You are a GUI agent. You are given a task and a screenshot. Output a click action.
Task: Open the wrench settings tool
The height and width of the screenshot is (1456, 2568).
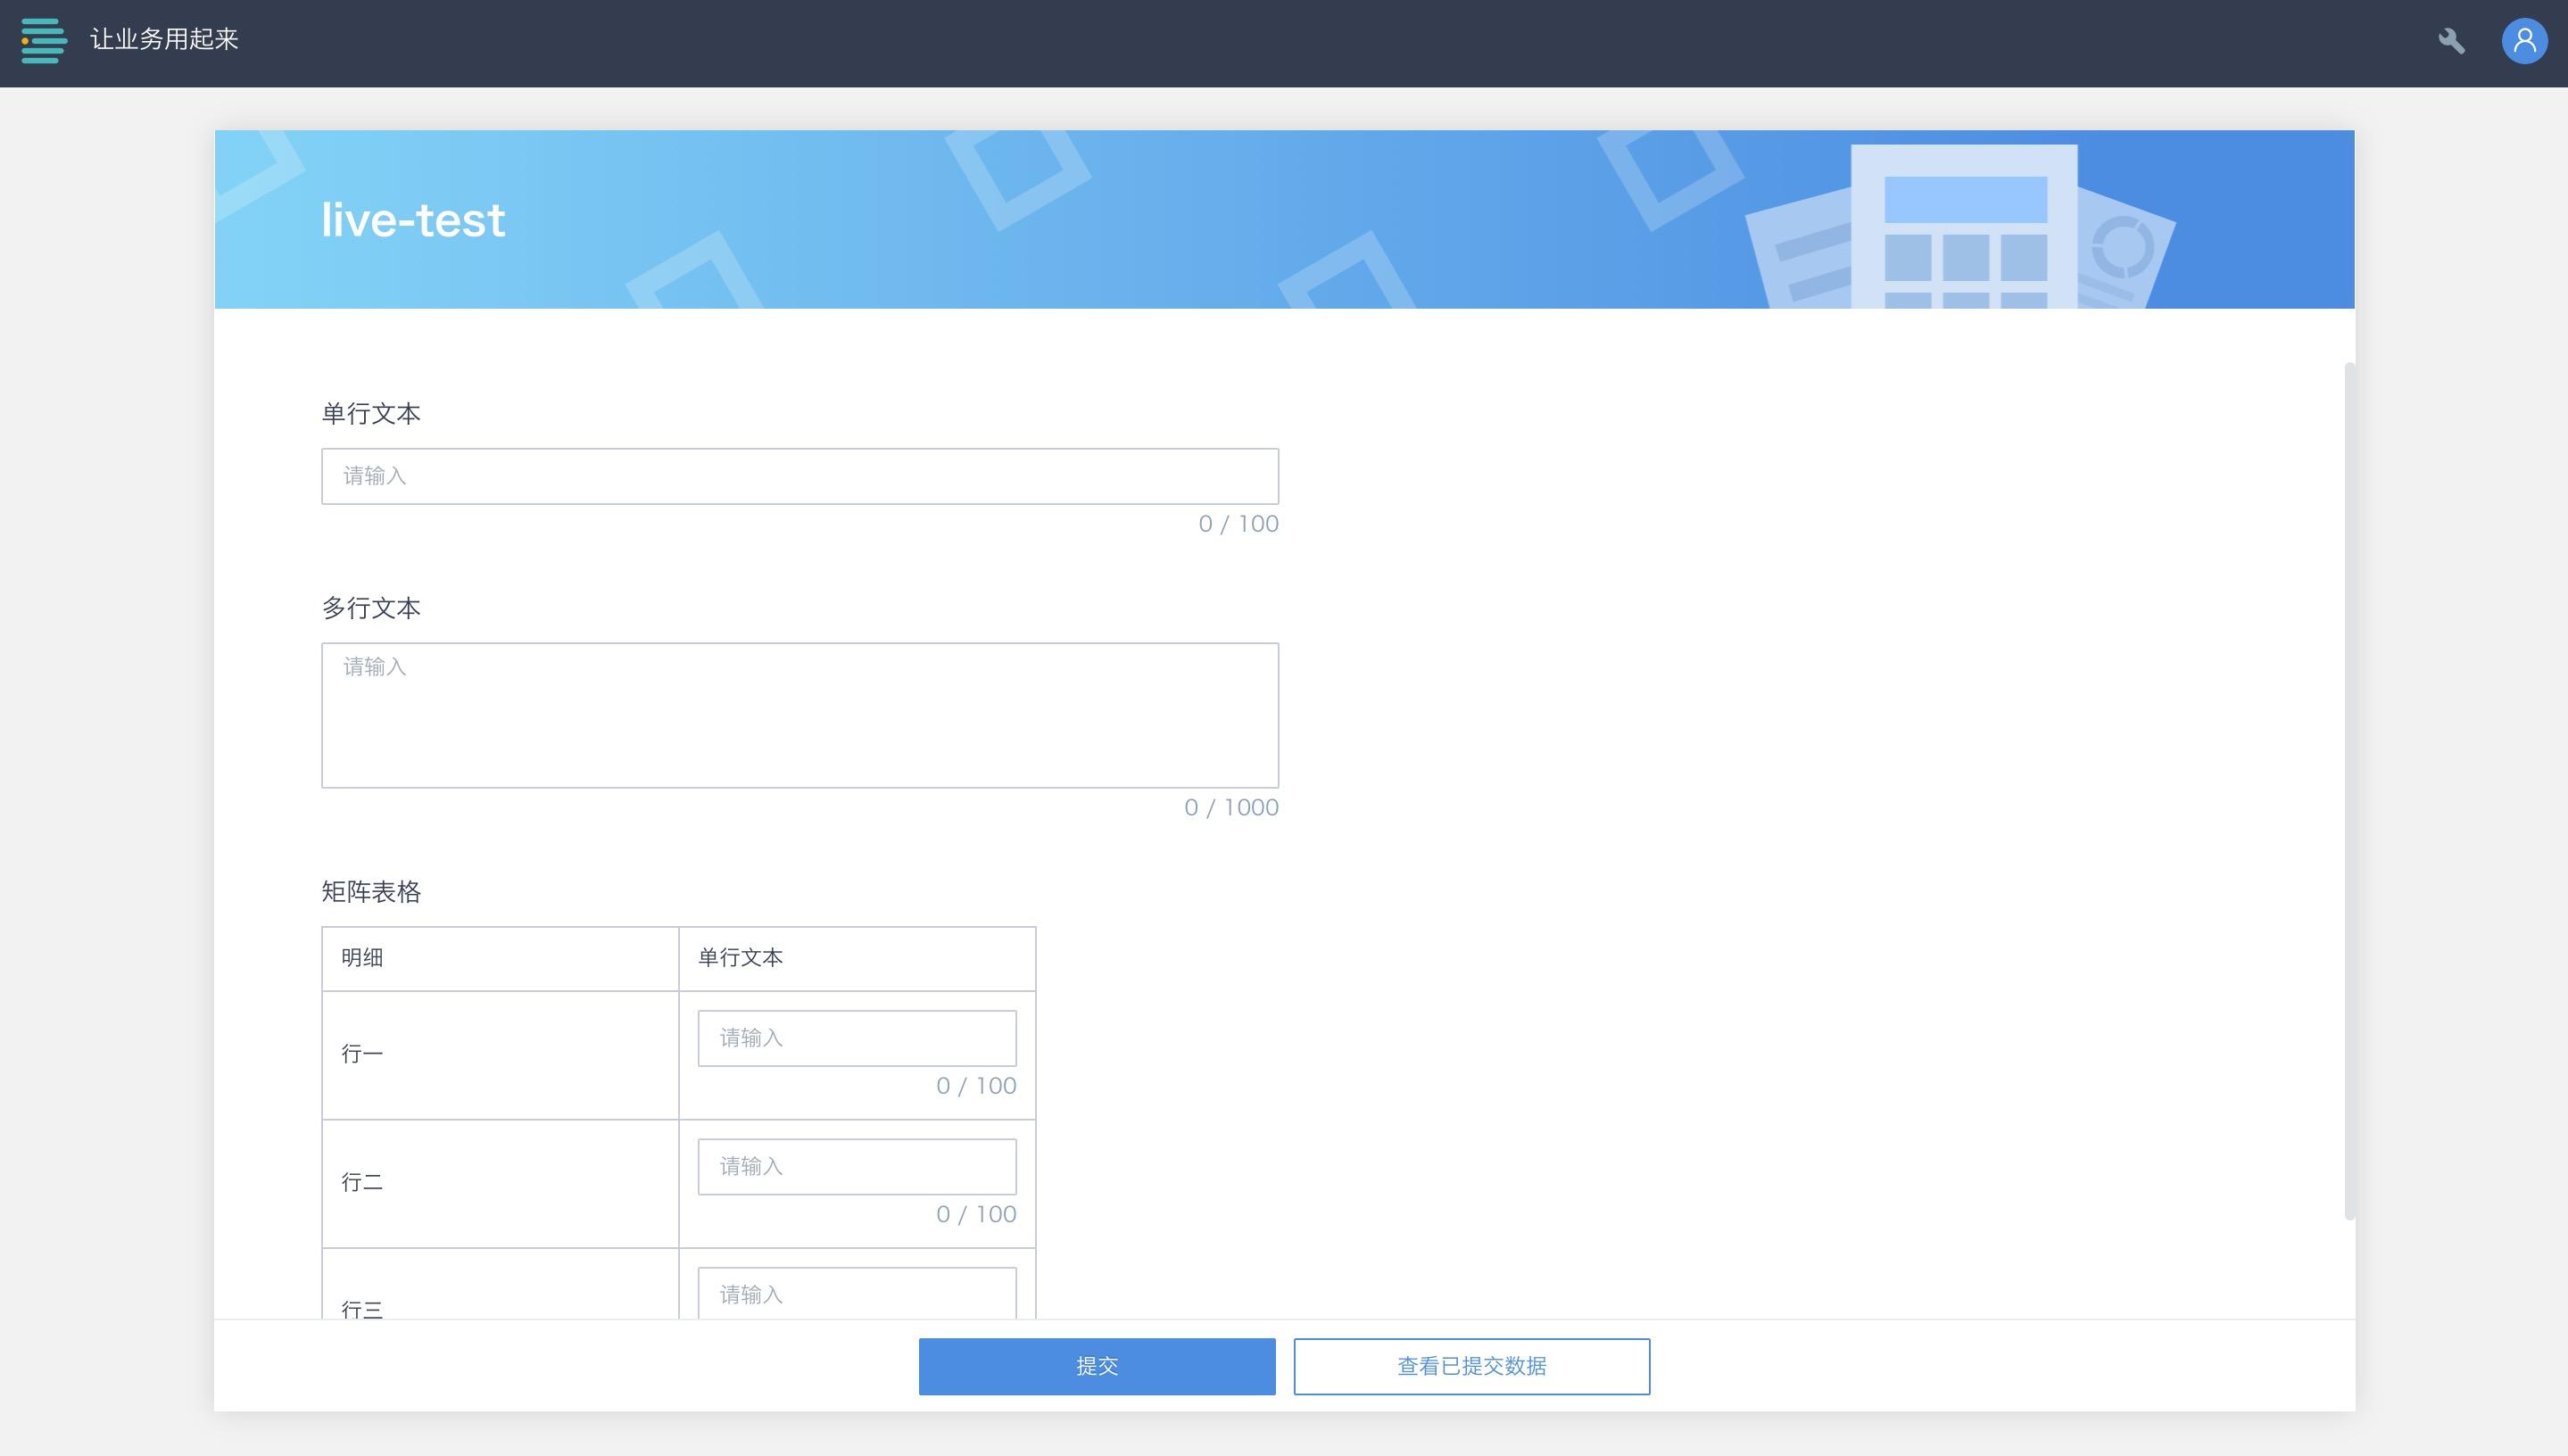(x=2451, y=41)
